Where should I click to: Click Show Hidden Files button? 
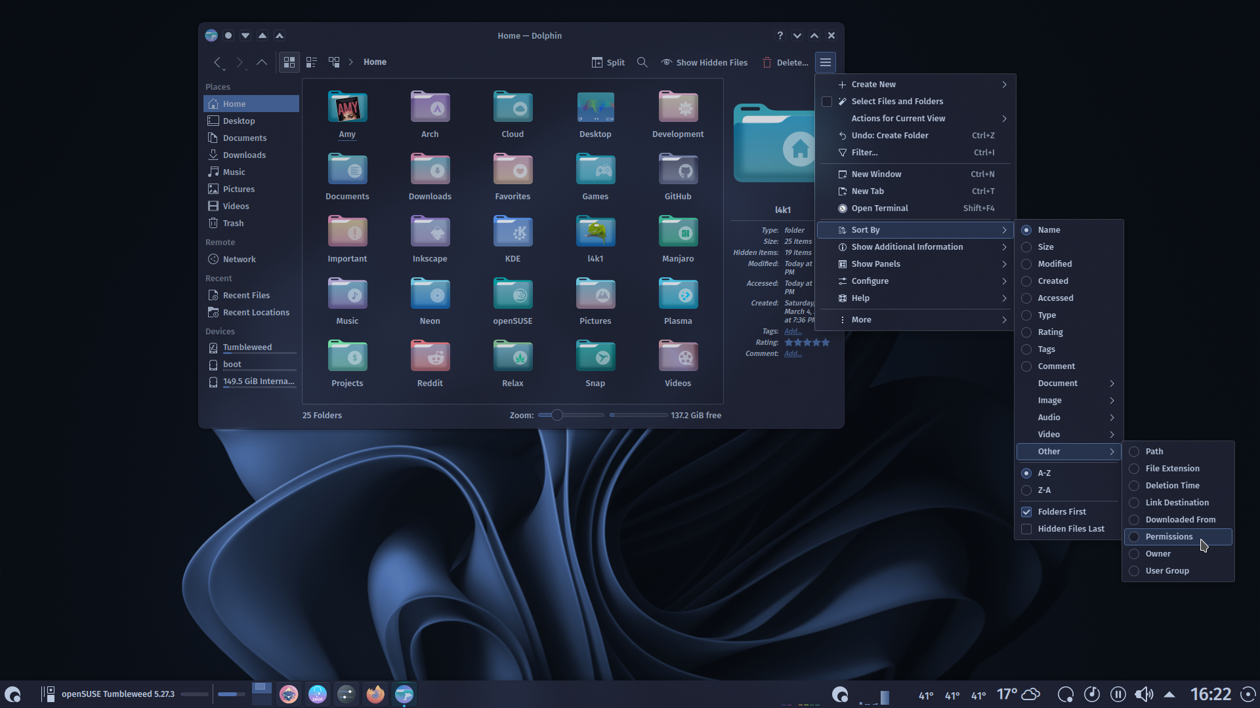[704, 62]
